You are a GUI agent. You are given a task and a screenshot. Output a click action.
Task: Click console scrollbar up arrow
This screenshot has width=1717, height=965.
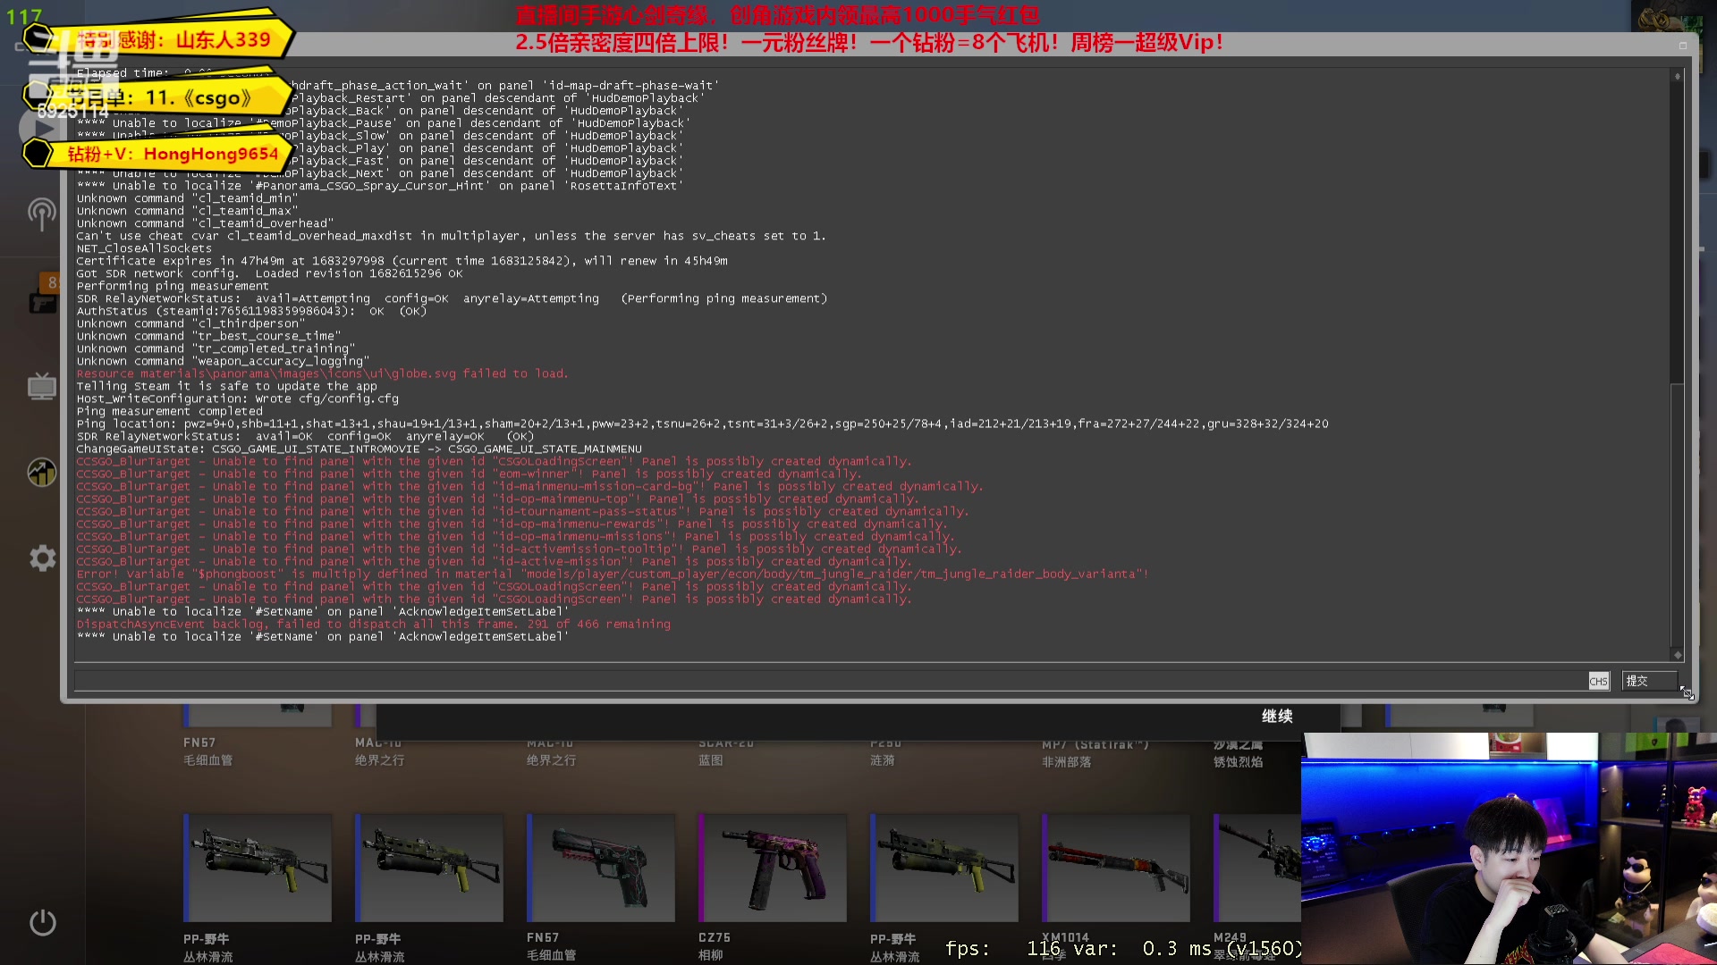(1678, 78)
